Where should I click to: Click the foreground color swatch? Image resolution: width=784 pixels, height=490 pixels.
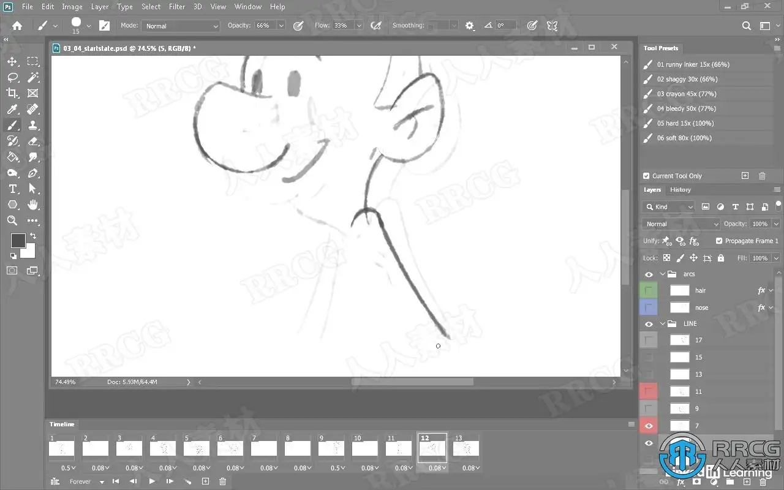point(18,241)
